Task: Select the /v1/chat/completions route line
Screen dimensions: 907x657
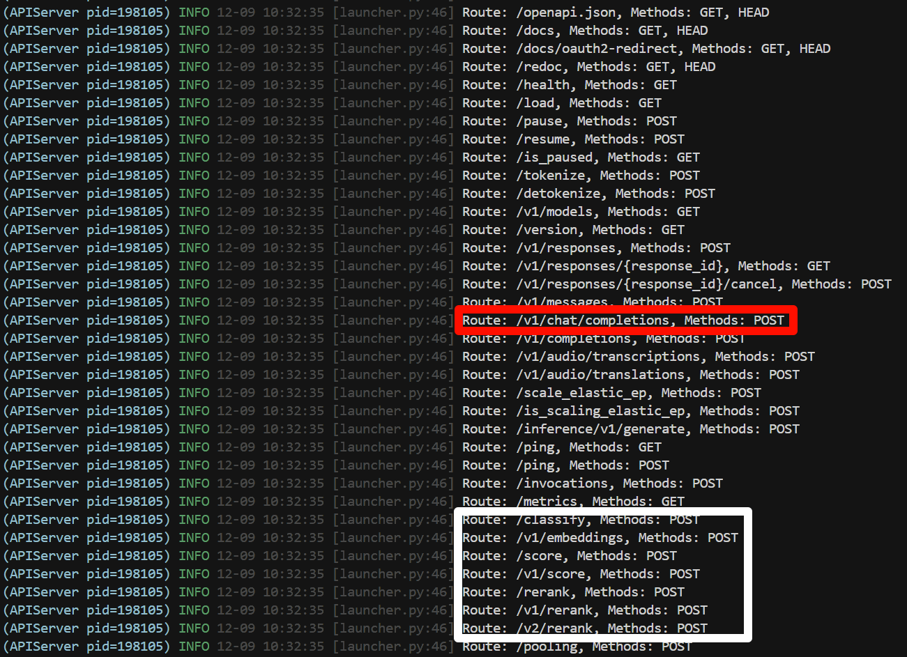Action: (623, 320)
